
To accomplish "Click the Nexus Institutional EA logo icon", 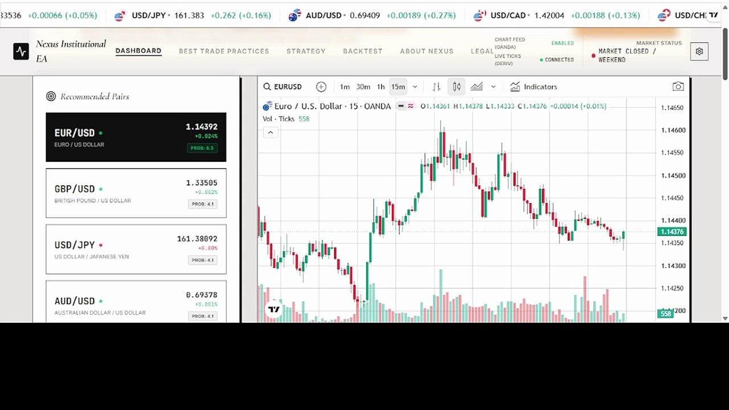I will 21,51.
